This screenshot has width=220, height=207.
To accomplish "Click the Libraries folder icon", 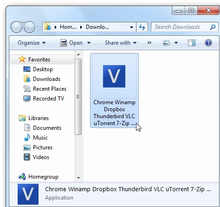I will [22, 118].
